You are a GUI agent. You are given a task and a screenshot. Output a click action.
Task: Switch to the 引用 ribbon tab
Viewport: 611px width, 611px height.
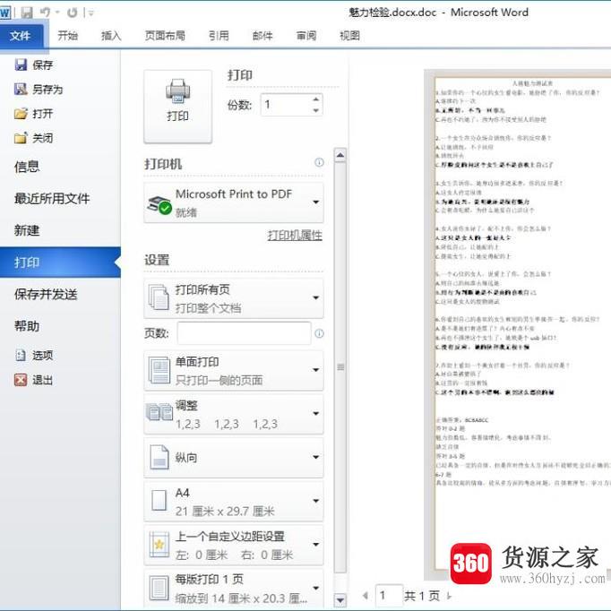tap(219, 36)
